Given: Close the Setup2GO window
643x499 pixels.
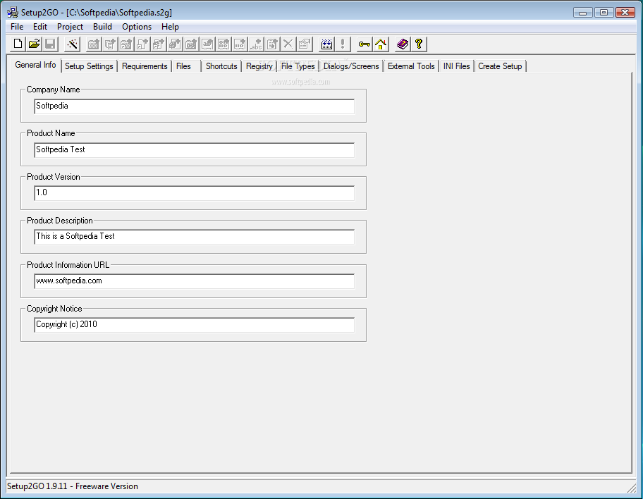Looking at the screenshot, I should [625, 12].
